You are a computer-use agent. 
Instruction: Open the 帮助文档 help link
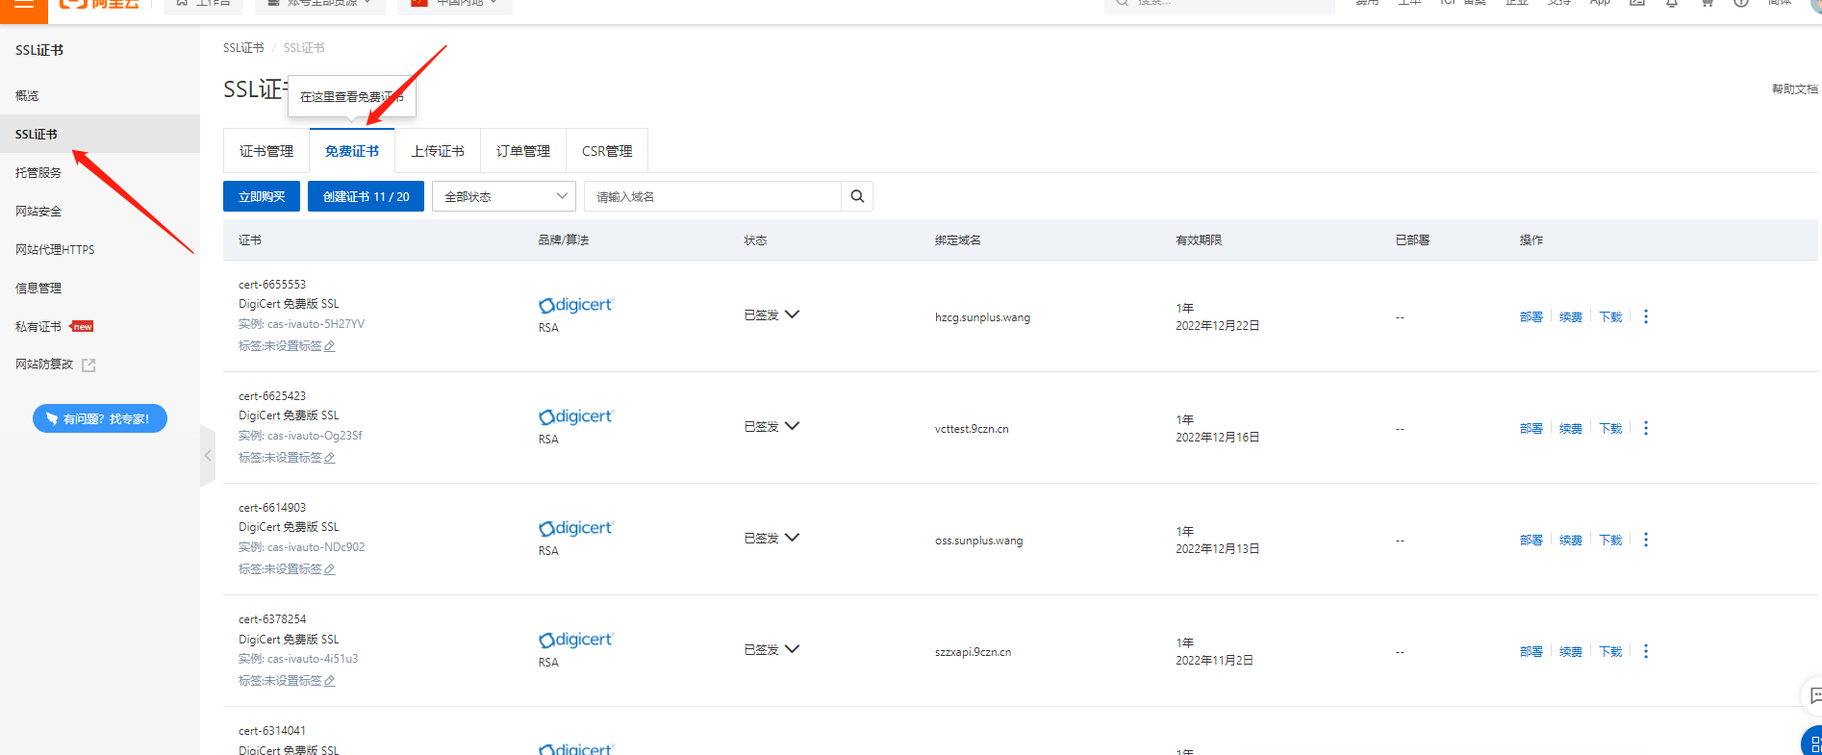point(1795,89)
